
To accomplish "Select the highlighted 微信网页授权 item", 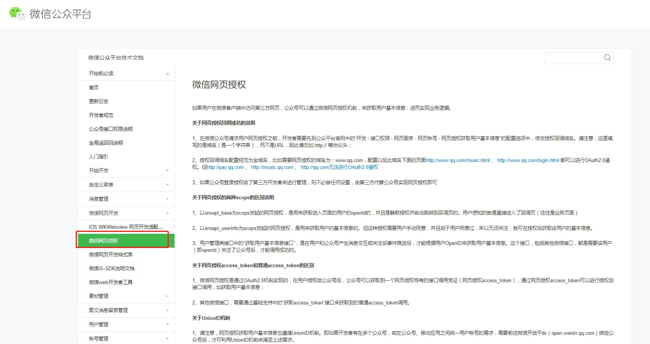I will [x=126, y=241].
